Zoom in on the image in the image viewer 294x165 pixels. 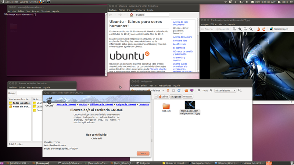(234, 29)
